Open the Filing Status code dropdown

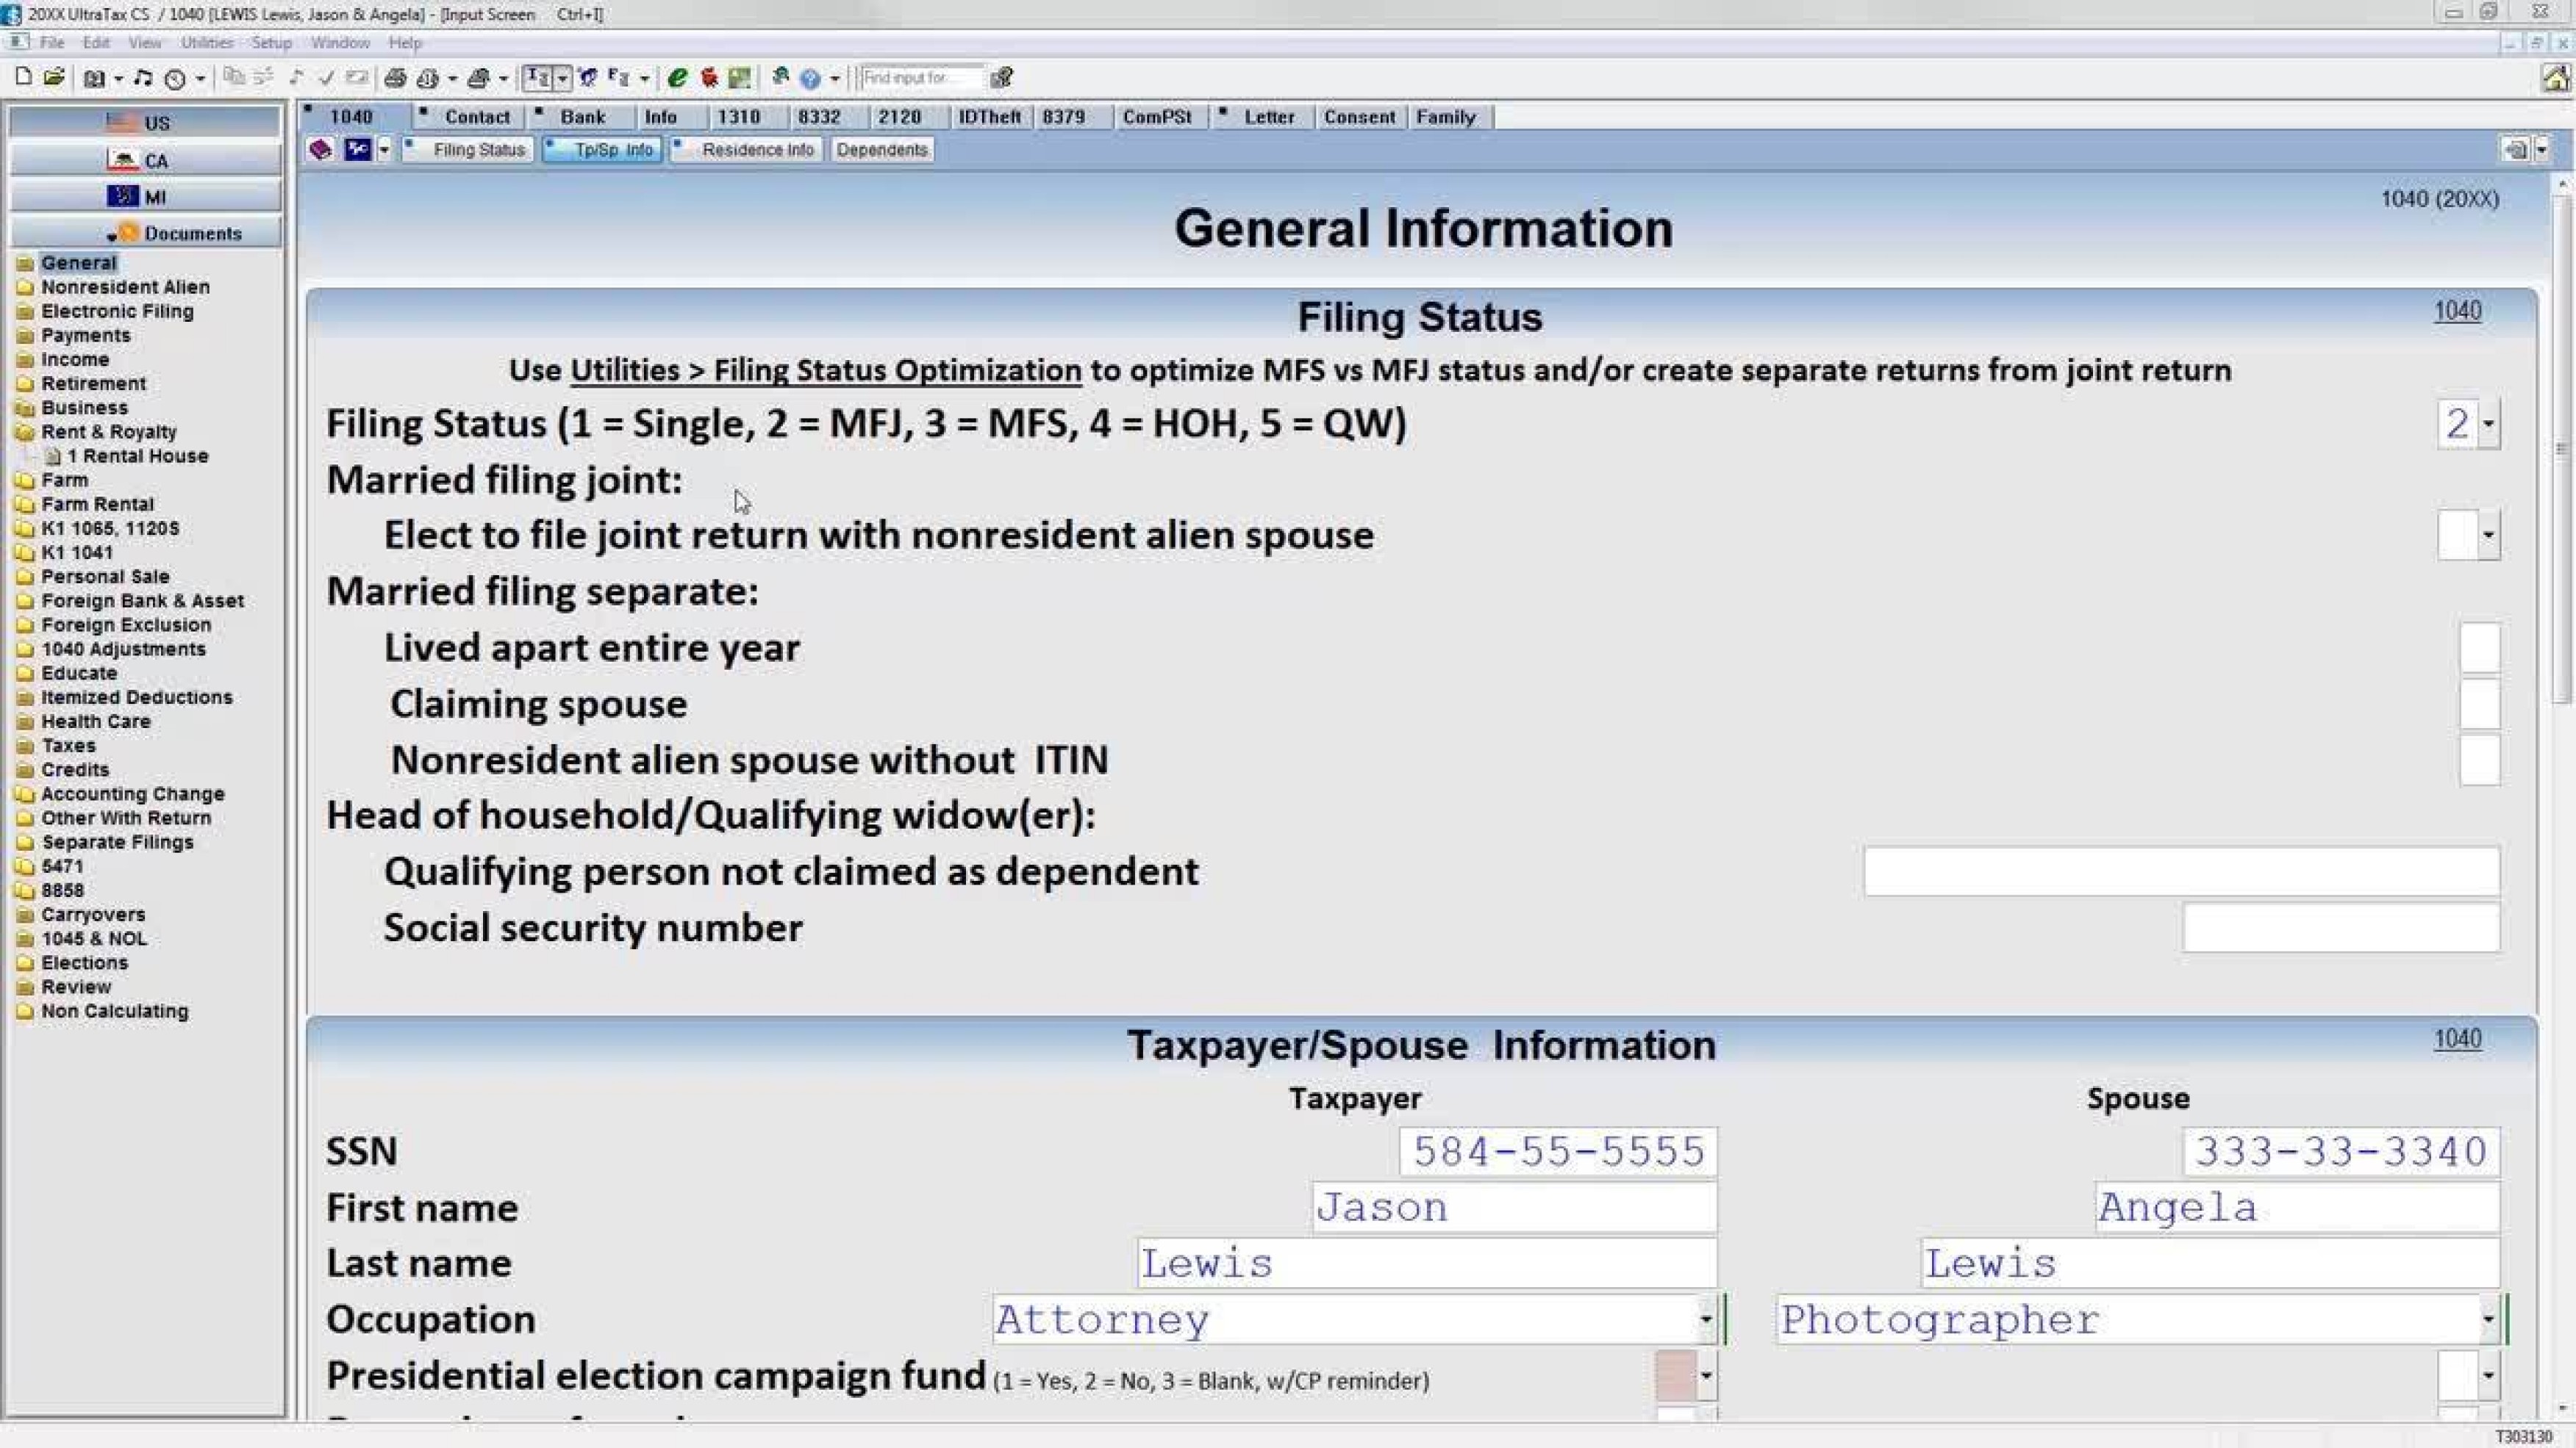coord(2488,424)
